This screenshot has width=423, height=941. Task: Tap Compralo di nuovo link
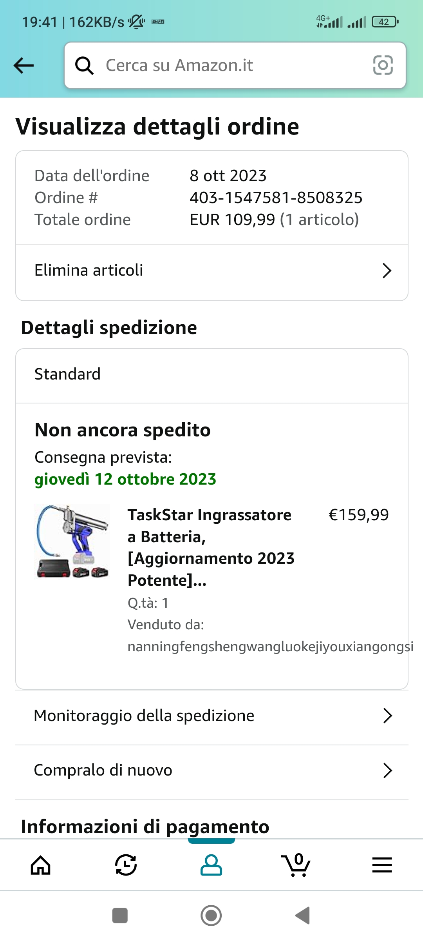[x=103, y=770]
